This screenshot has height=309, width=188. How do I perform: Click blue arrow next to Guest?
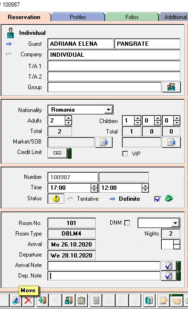coord(9,44)
